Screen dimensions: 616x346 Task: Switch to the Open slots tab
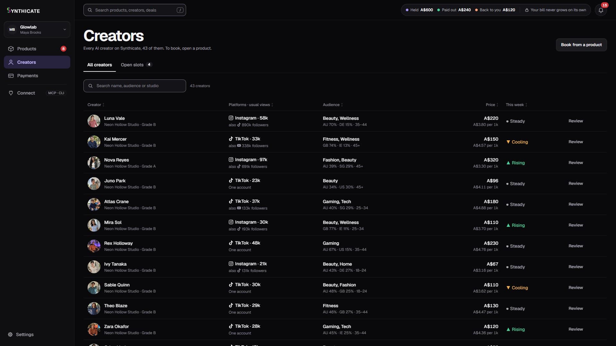coord(136,65)
